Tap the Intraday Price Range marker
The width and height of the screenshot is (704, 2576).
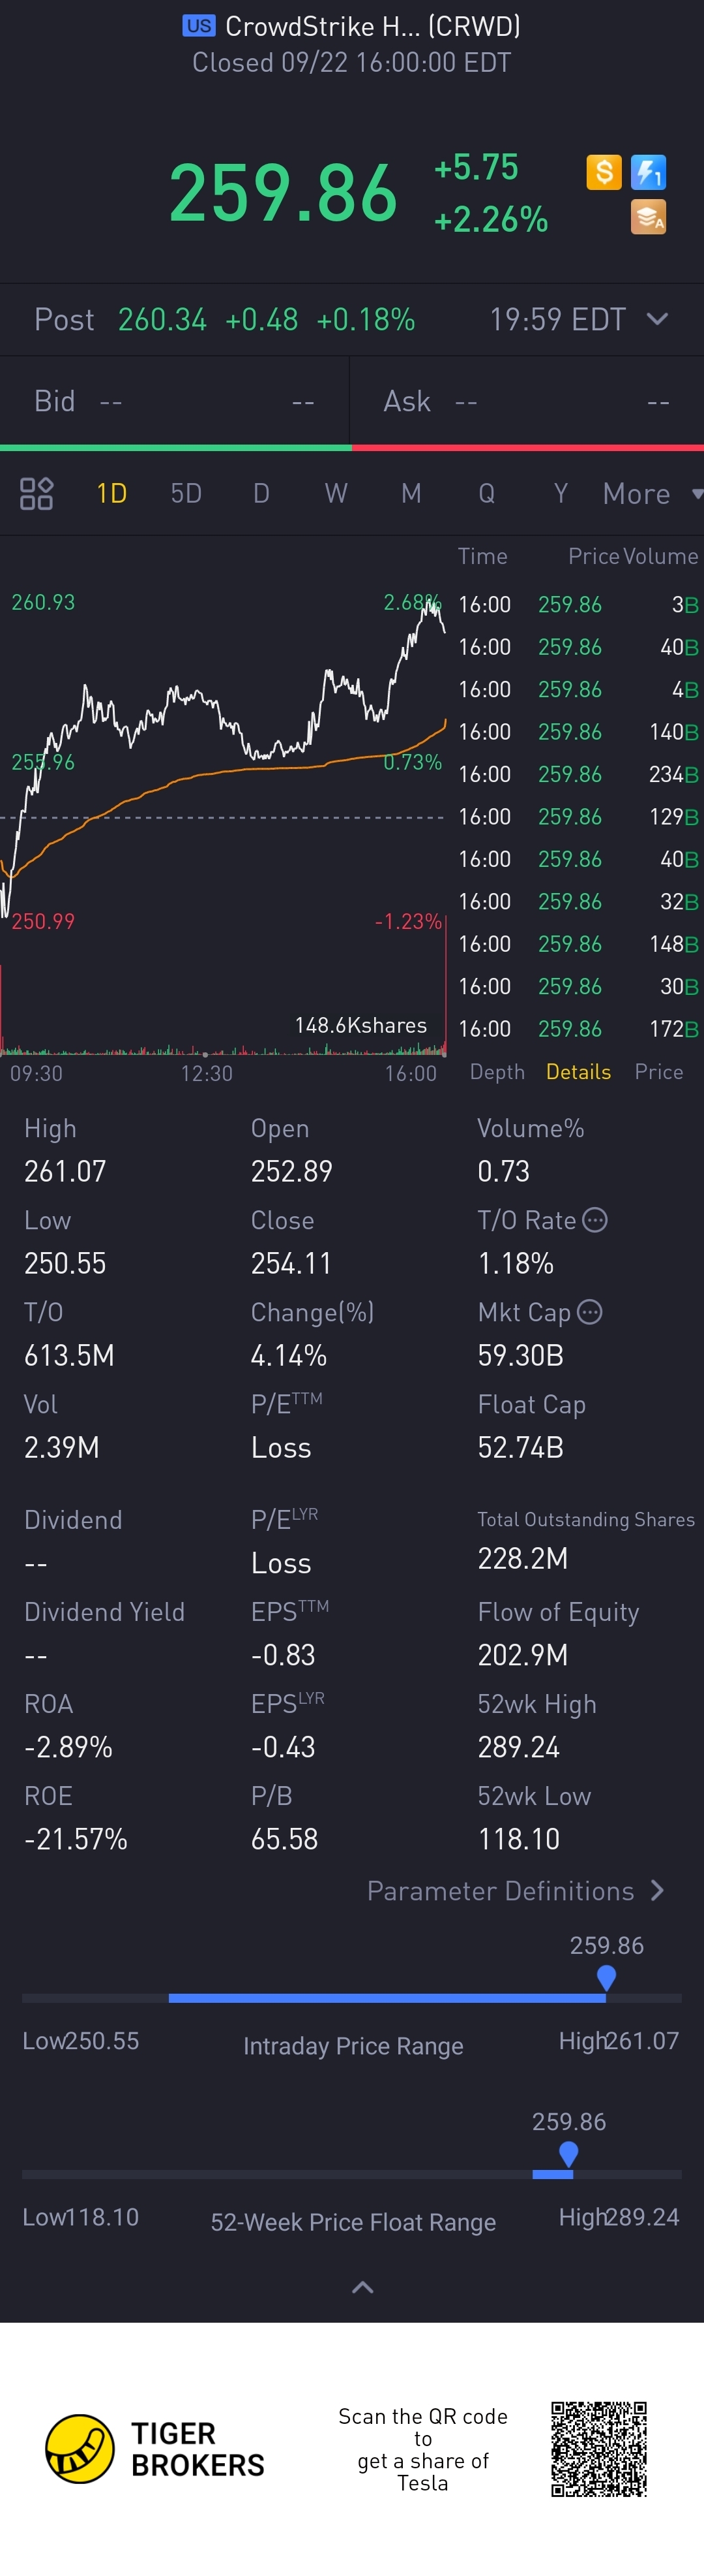click(x=606, y=1977)
